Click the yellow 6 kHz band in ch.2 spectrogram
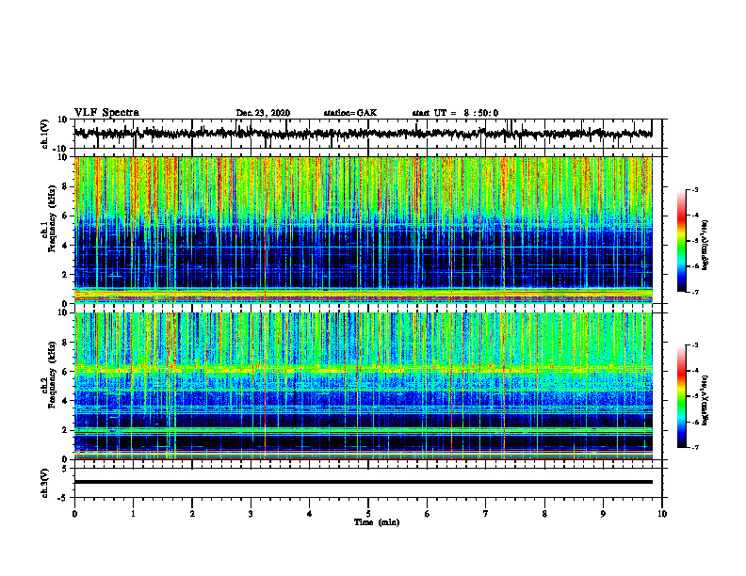Screen dimensions: 746x576 point(363,369)
